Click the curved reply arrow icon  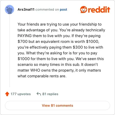tap(39, 94)
